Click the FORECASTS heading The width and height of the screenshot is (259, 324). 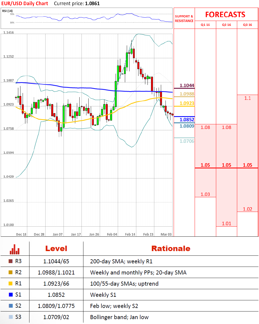[225, 14]
